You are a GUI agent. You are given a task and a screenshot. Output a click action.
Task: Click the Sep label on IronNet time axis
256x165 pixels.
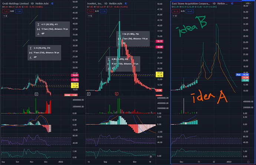tap(105, 162)
